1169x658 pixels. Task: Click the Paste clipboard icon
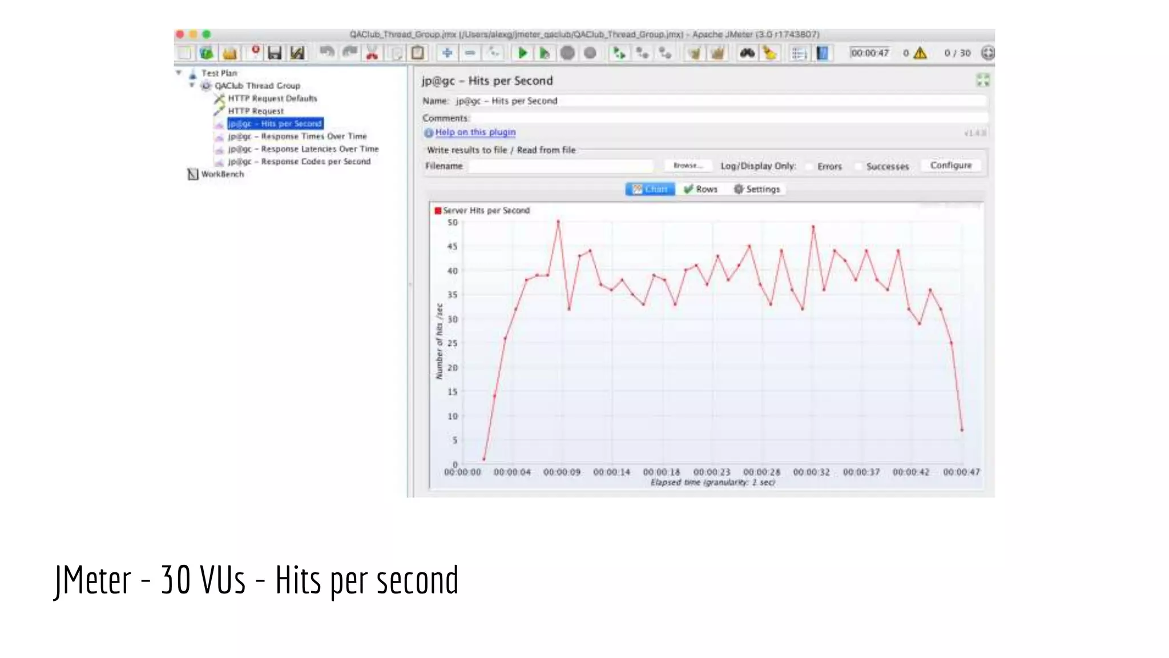418,53
